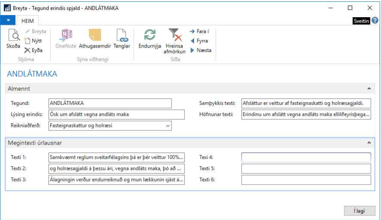Click the Skoða magnifier icon
Image resolution: width=381 pixels, height=220 pixels.
[x=13, y=36]
